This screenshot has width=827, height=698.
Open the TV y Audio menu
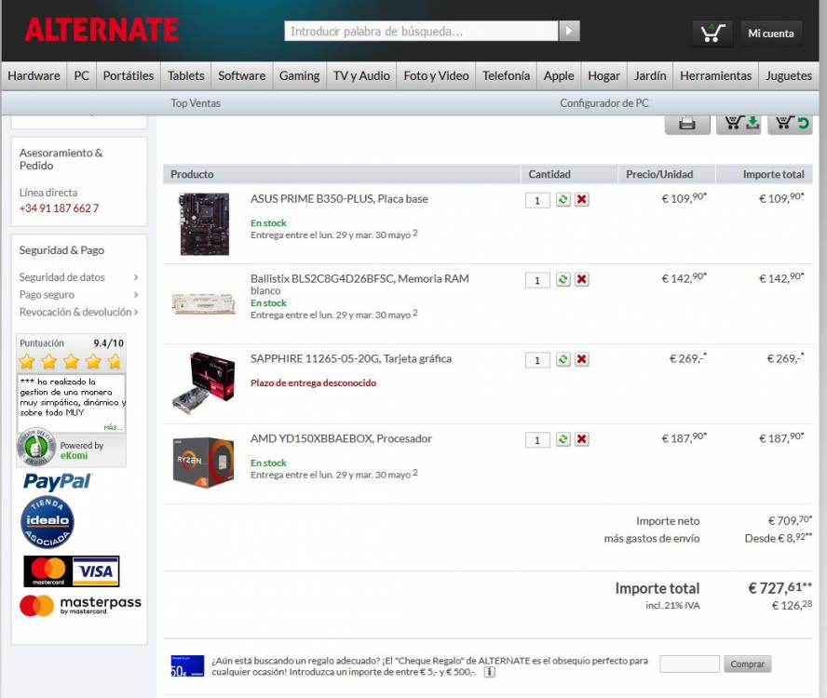[361, 76]
